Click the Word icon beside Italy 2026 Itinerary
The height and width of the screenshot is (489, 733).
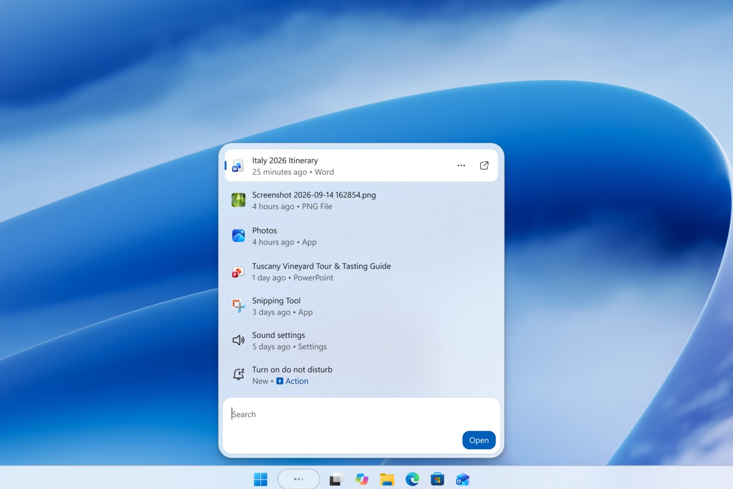click(238, 166)
